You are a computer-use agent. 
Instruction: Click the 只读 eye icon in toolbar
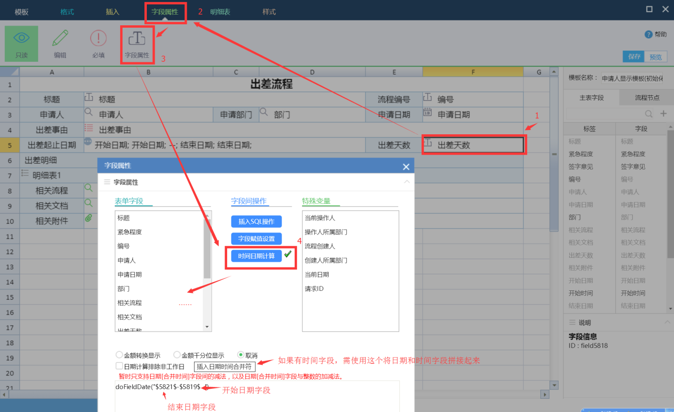21,39
